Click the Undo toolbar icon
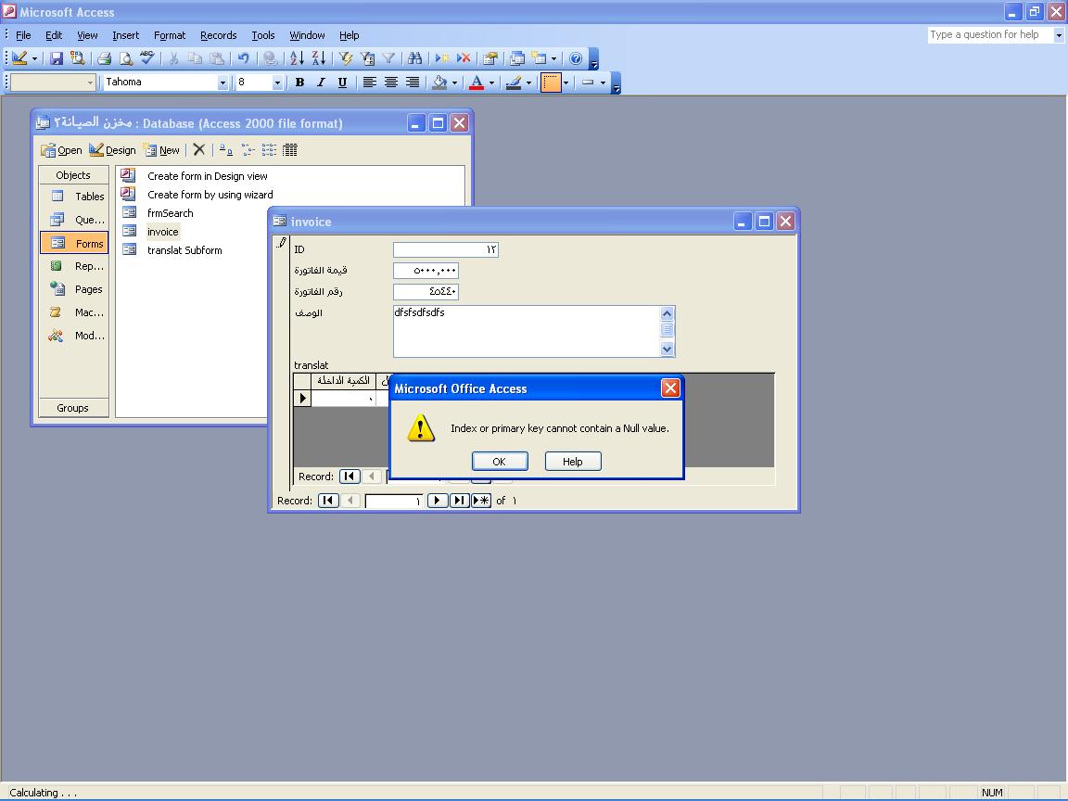The width and height of the screenshot is (1068, 801). click(x=243, y=58)
